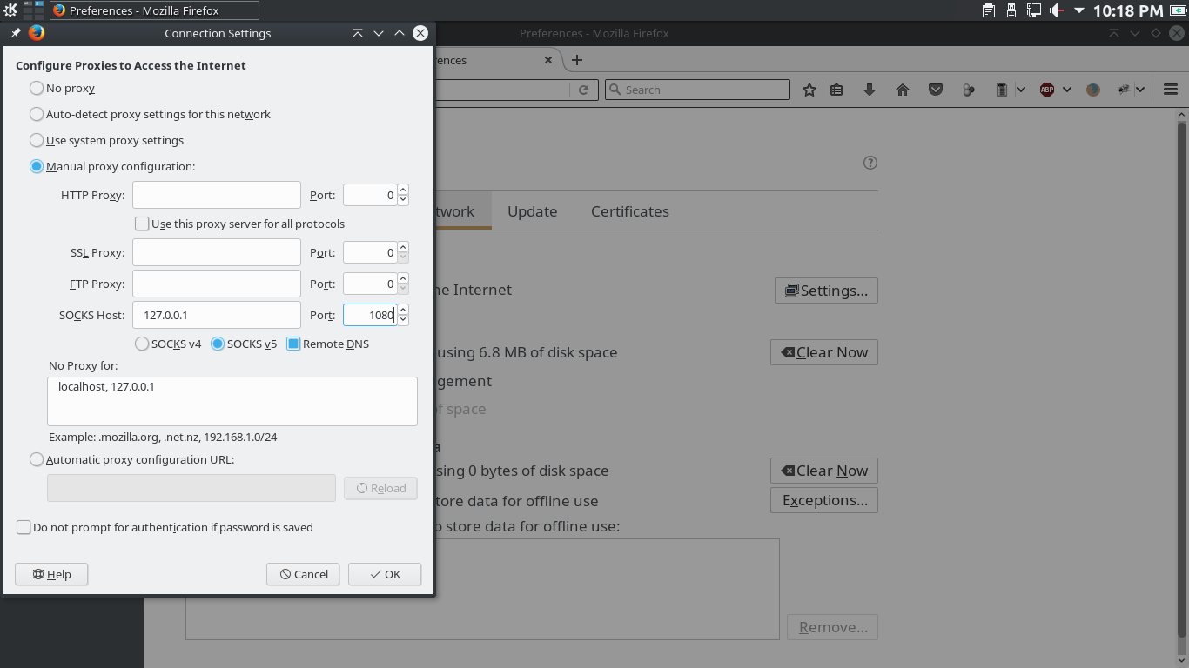The height and width of the screenshot is (668, 1189).
Task: Switch to the Update tab
Action: (x=532, y=211)
